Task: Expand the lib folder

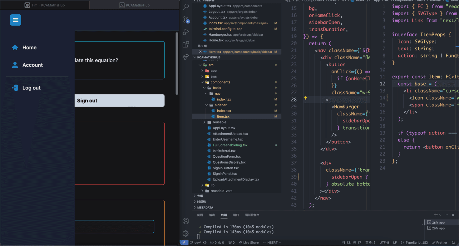Action: click(x=212, y=185)
